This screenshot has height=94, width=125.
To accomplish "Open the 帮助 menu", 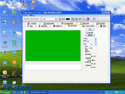I will [32, 16].
